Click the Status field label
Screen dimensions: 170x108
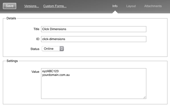pos(35,49)
